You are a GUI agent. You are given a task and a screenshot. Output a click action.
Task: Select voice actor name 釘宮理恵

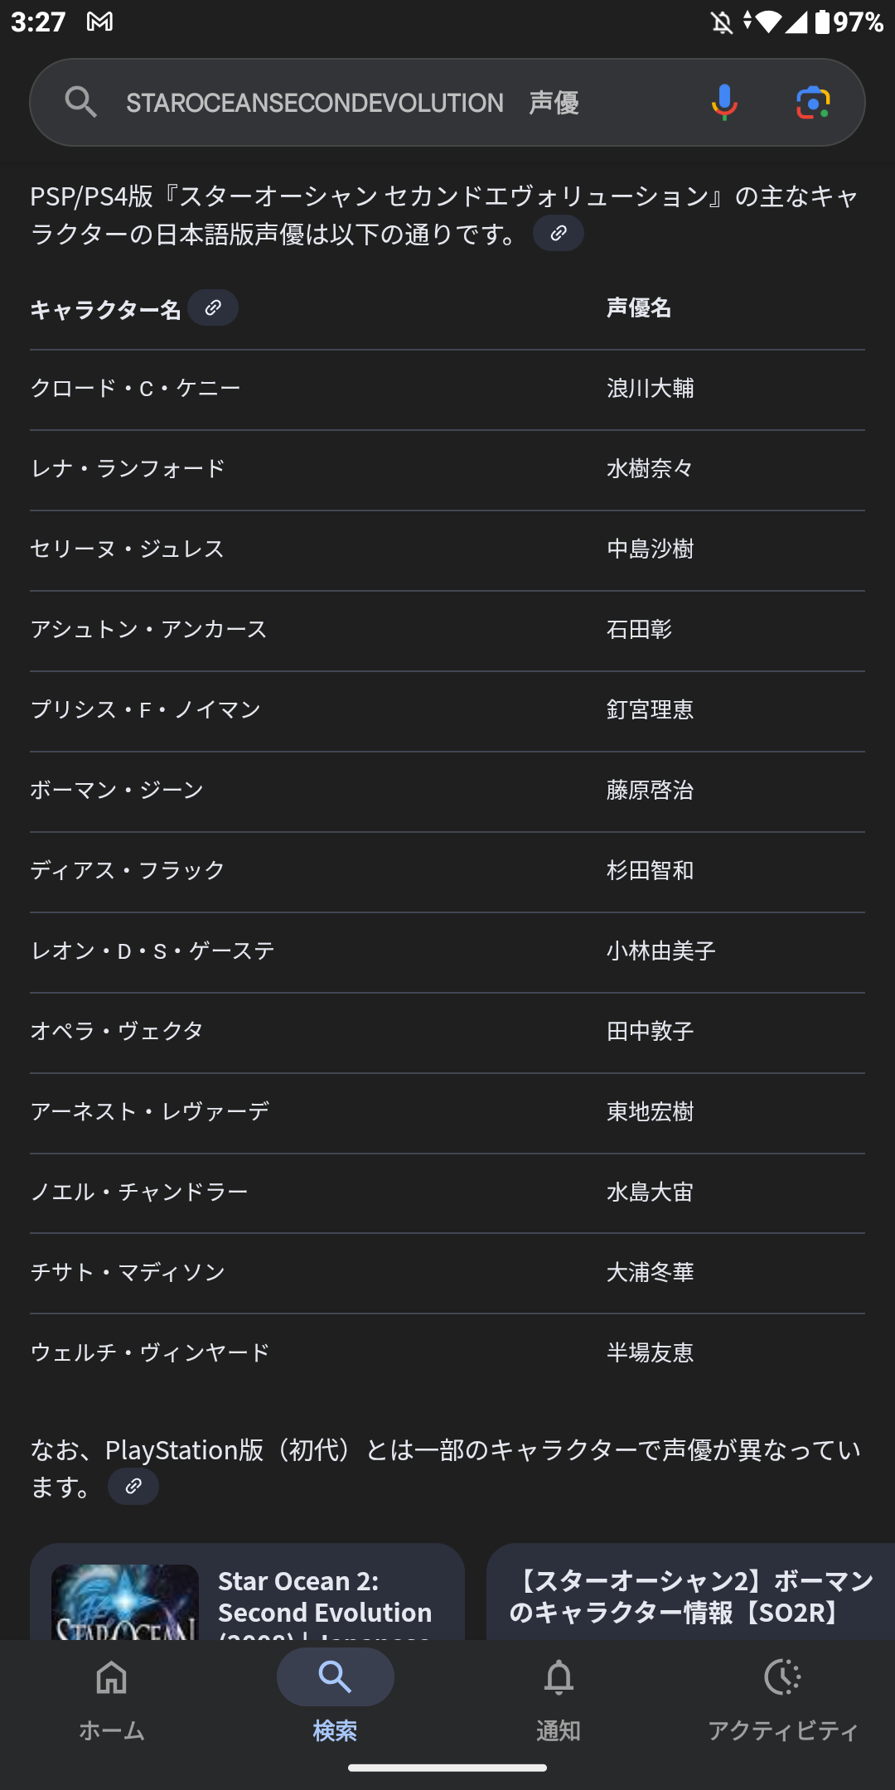pyautogui.click(x=650, y=710)
